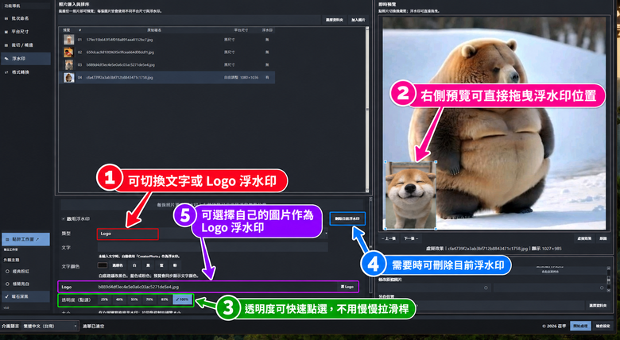Click the 選擇資料夾 button in save location
The width and height of the screenshot is (620, 340).
pos(598,306)
